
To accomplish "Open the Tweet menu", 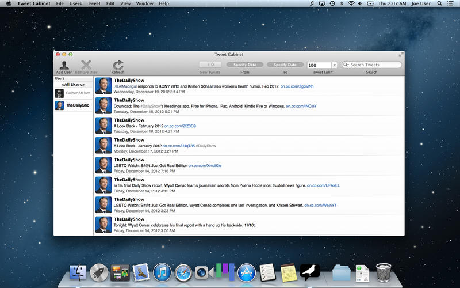I will click(94, 3).
